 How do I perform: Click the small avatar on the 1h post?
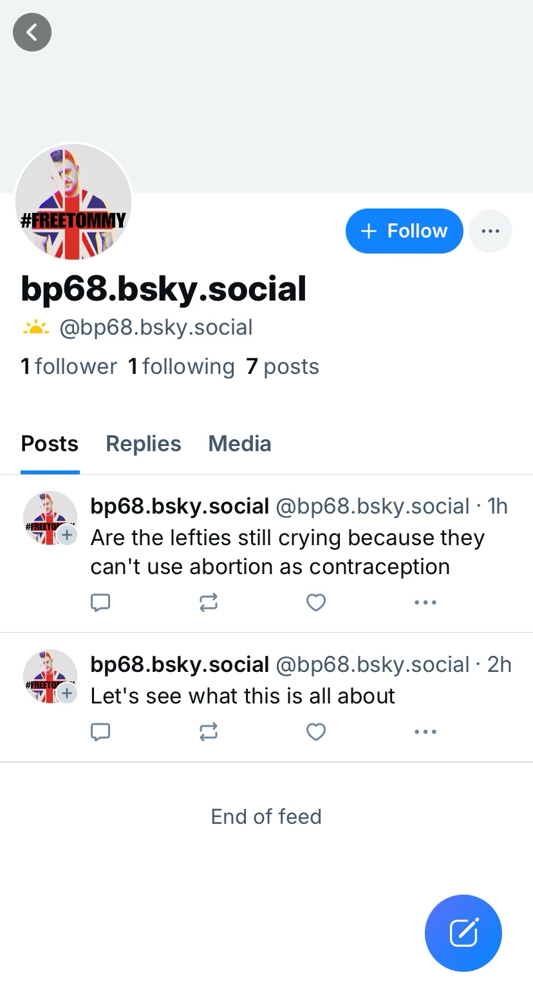(x=49, y=517)
